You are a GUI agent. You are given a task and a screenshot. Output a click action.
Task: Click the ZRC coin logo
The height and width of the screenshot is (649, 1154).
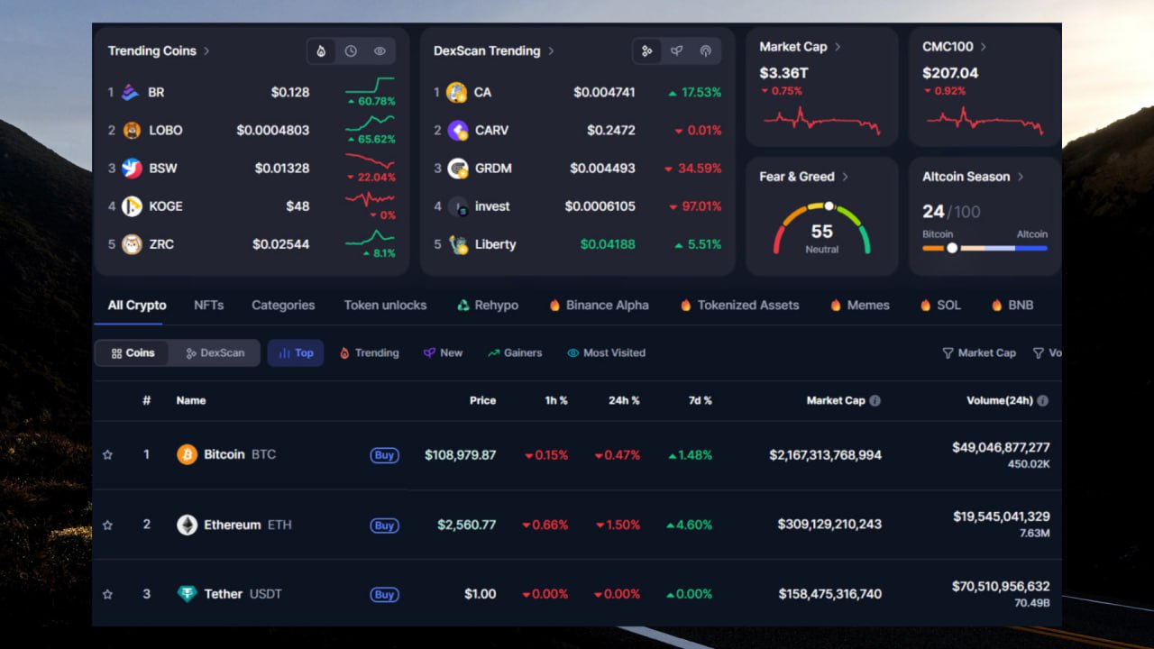[x=132, y=244]
